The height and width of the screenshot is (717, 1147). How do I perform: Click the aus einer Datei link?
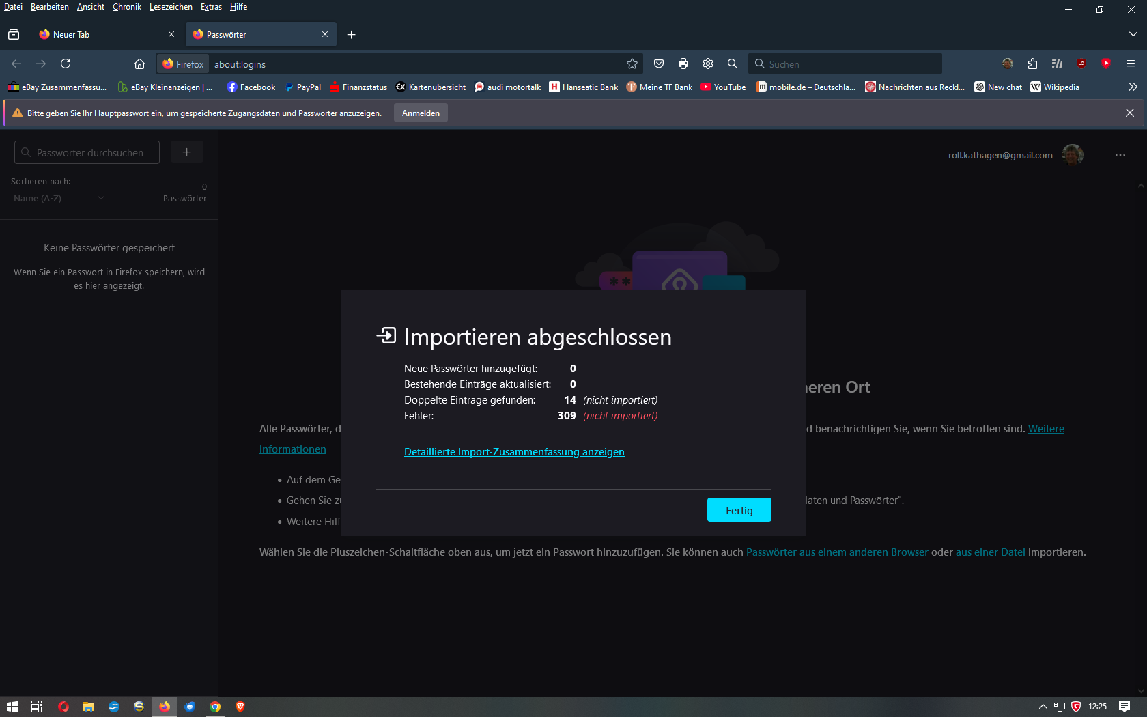pyautogui.click(x=991, y=552)
